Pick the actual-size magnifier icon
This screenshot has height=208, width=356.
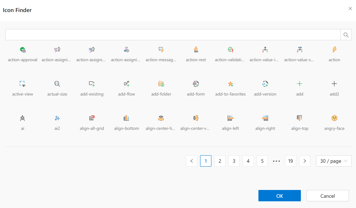point(57,84)
